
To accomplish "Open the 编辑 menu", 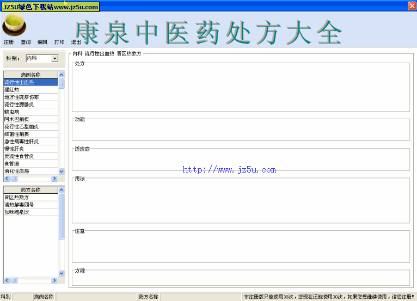I will (42, 42).
